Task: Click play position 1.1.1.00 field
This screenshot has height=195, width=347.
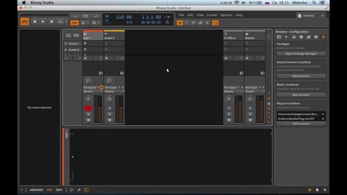Action: point(151,17)
